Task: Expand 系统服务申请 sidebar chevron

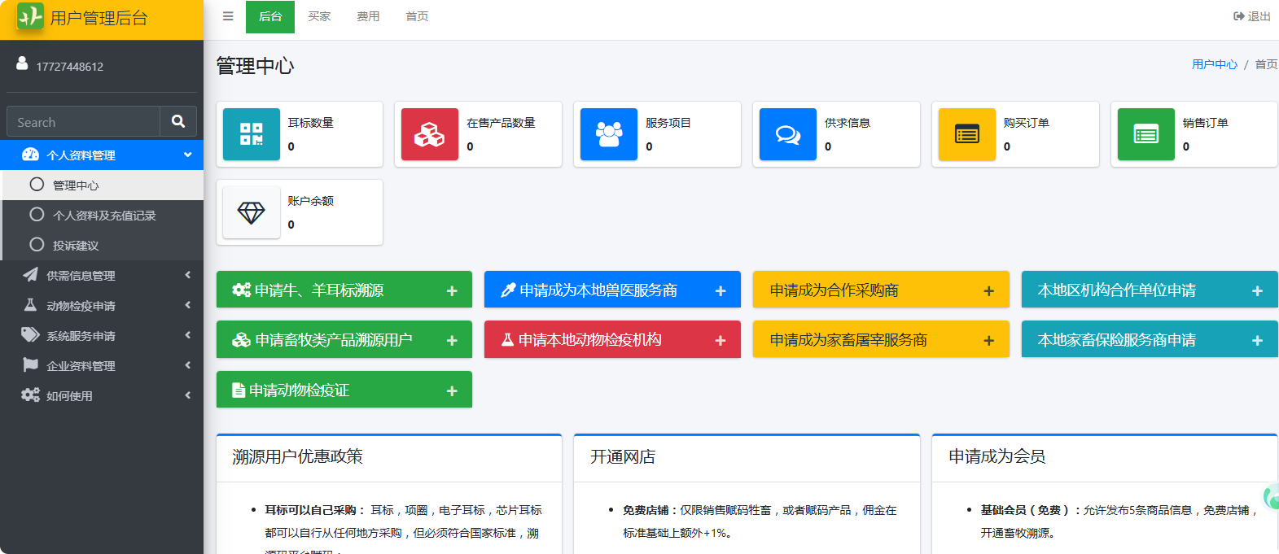Action: (188, 335)
